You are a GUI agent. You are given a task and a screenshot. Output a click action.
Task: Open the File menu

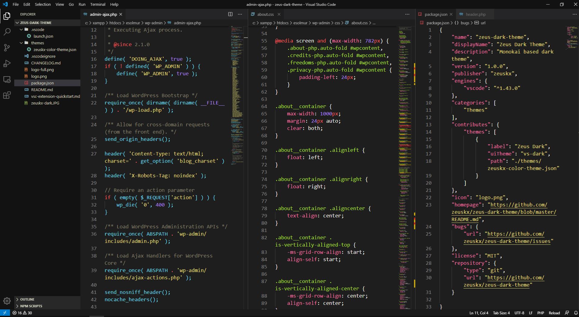click(15, 4)
